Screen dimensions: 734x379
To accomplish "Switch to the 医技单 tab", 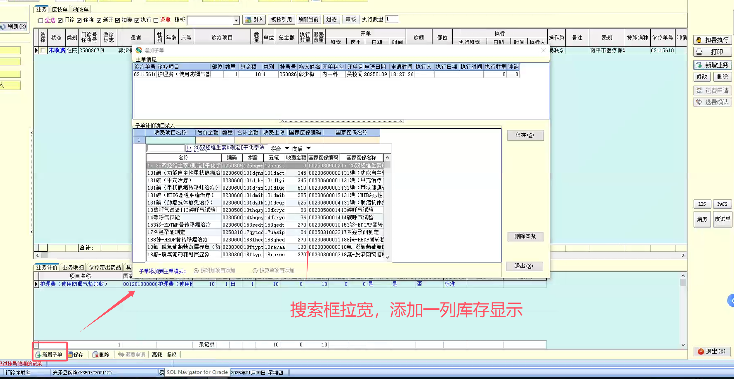I will [x=60, y=10].
